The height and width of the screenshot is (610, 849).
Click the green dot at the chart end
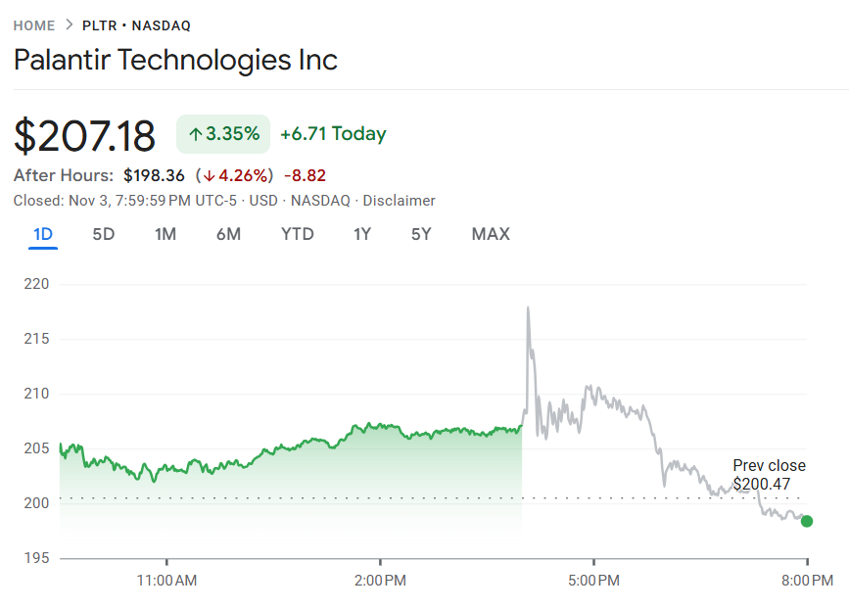coord(806,521)
